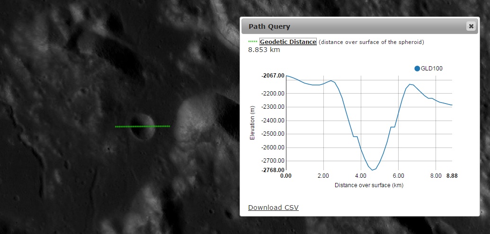Screen dimensions: 490x234
Task: Click the Elevation (m) axis title
Action: click(253, 122)
